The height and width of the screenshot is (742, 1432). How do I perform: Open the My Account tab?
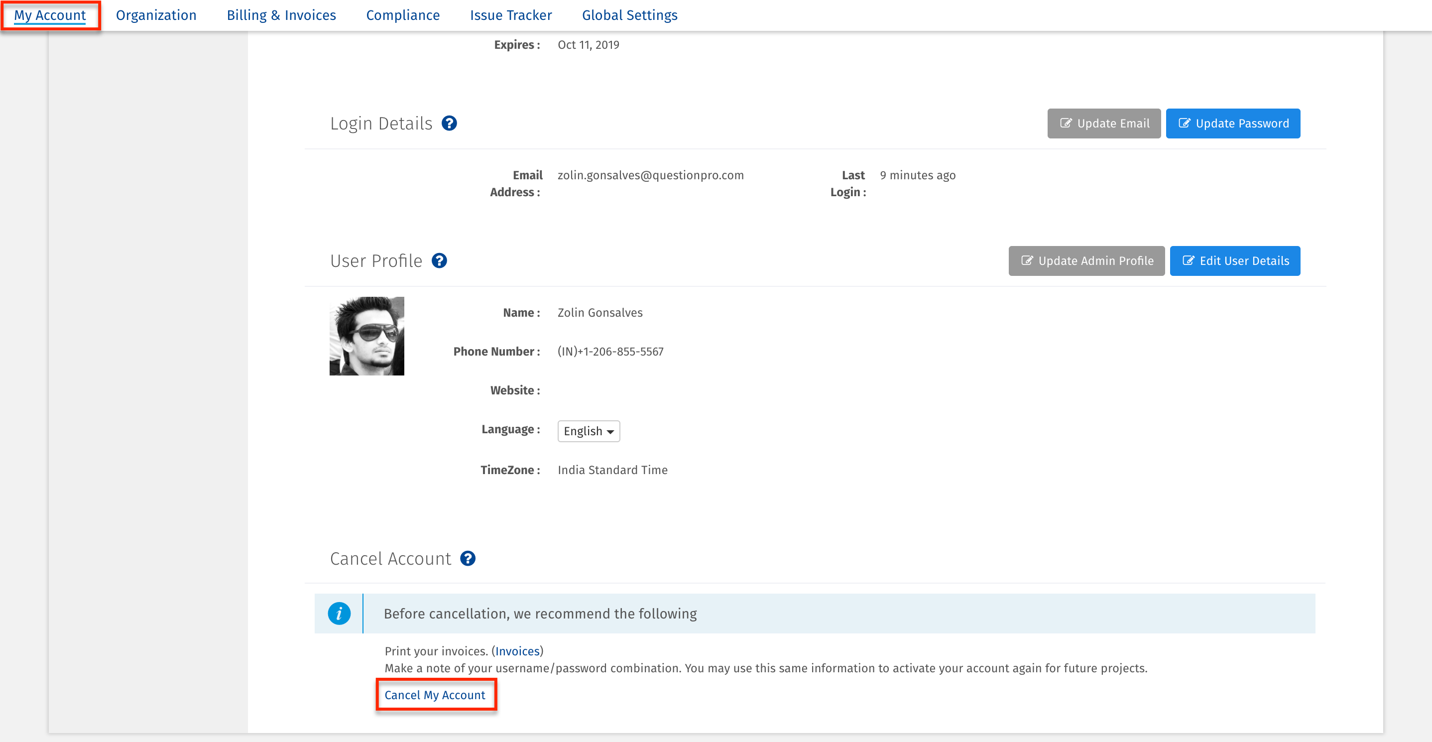[x=50, y=15]
